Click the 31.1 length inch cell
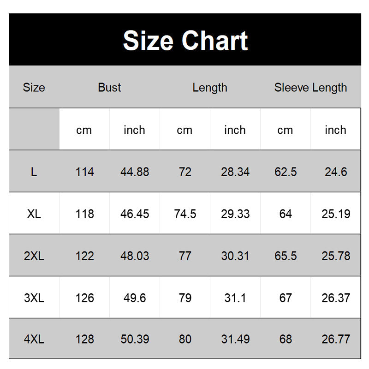The width and height of the screenshot is (369, 369). tap(235, 298)
